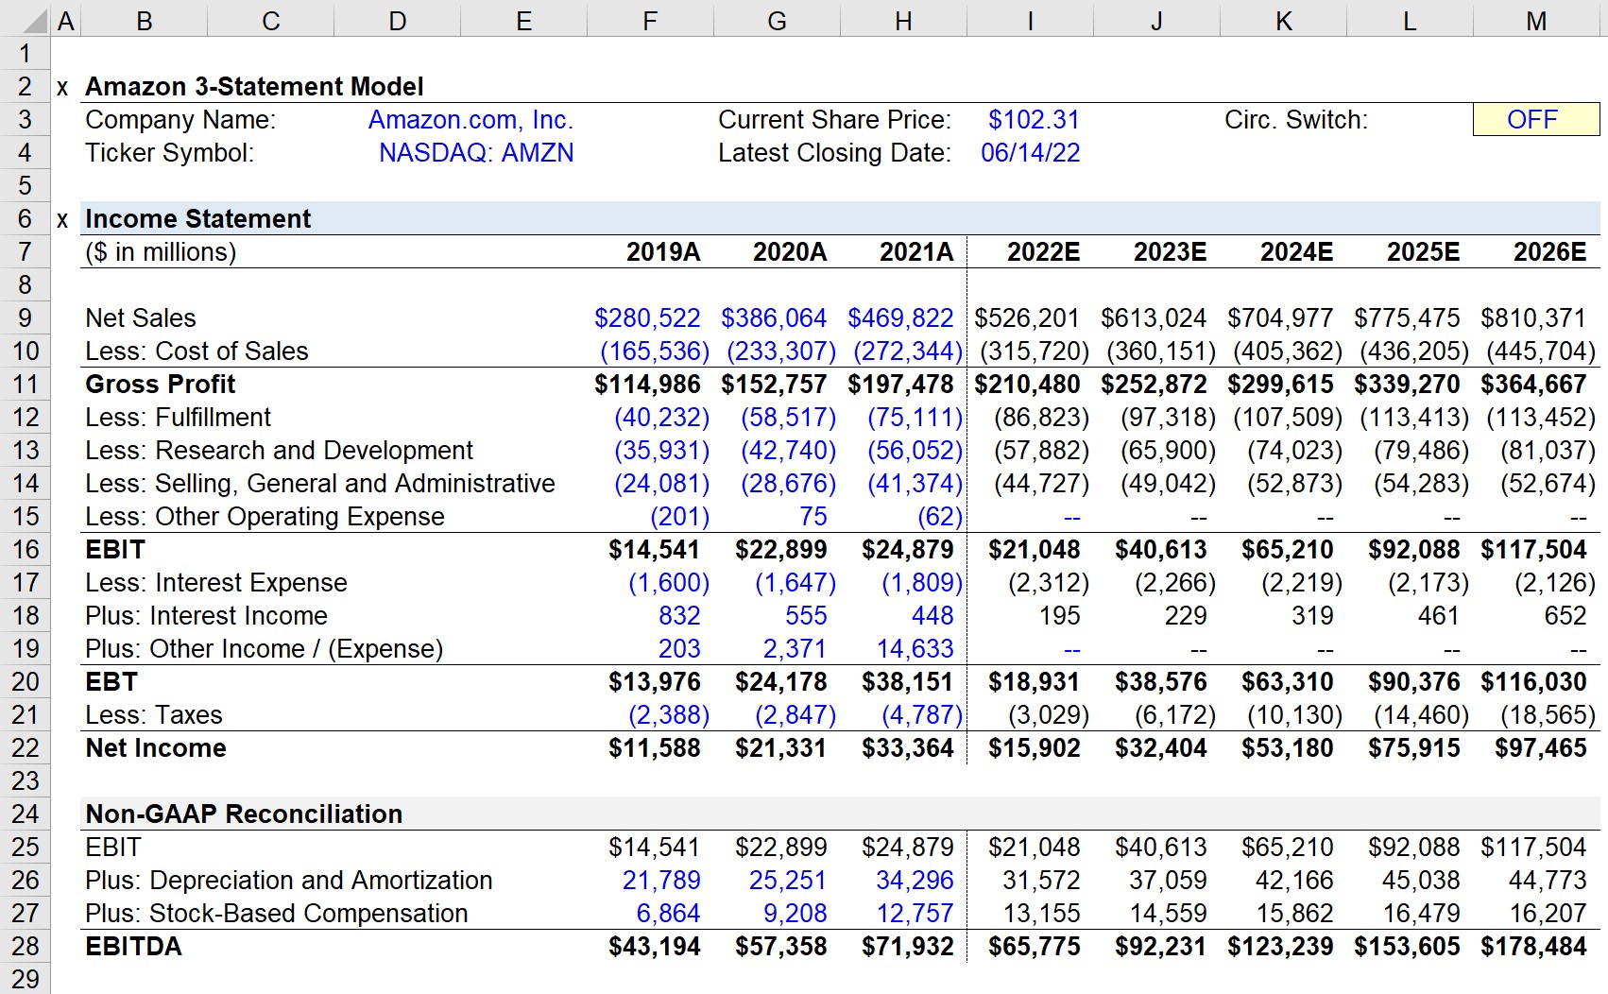
Task: Click Less: Selling, General and Administrative label
Action: point(320,484)
